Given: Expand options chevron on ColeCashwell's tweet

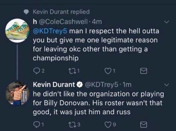Looking at the screenshot, I should click(166, 22).
